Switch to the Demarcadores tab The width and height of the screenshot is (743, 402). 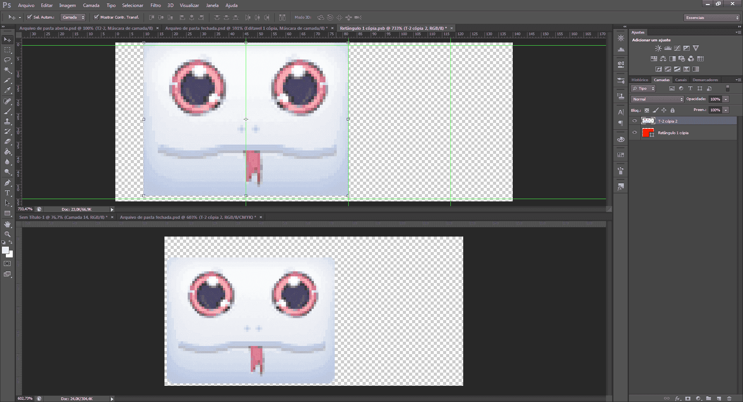(x=705, y=80)
